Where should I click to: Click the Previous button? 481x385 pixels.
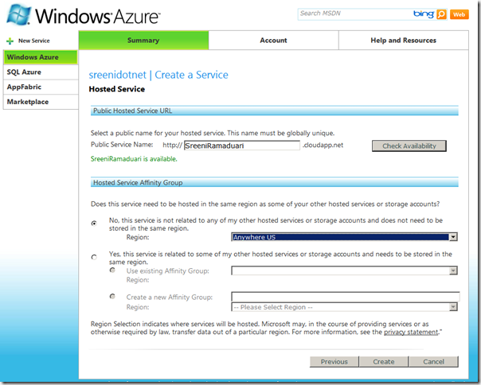point(334,362)
